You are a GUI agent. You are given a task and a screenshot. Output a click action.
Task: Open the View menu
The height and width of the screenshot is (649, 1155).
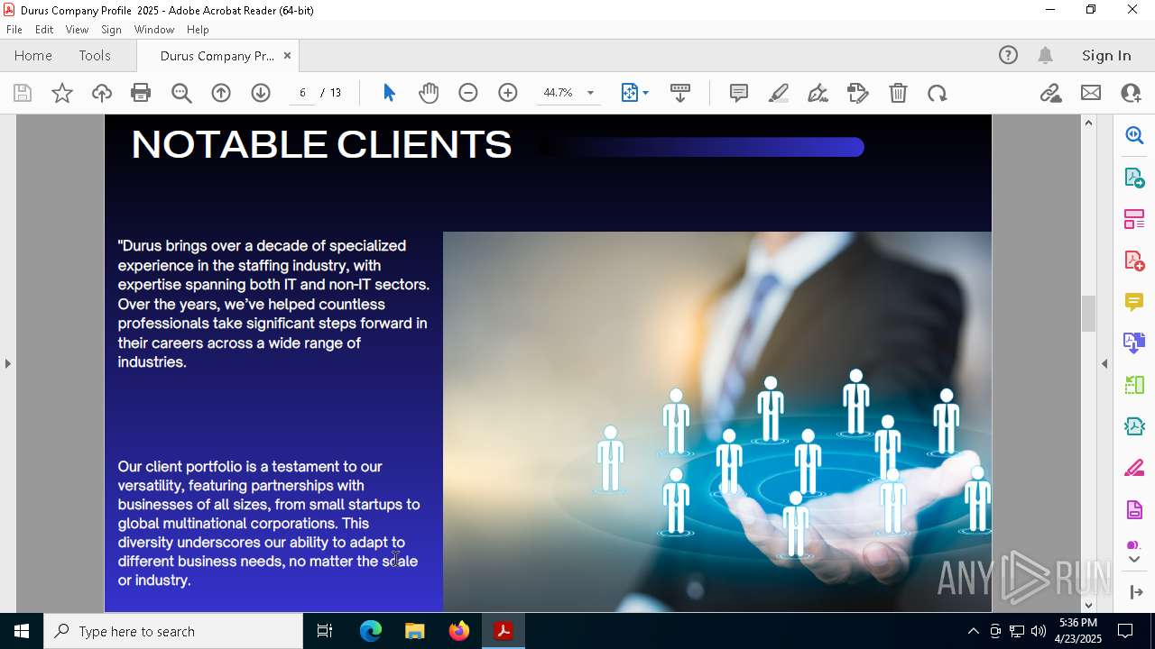[78, 30]
